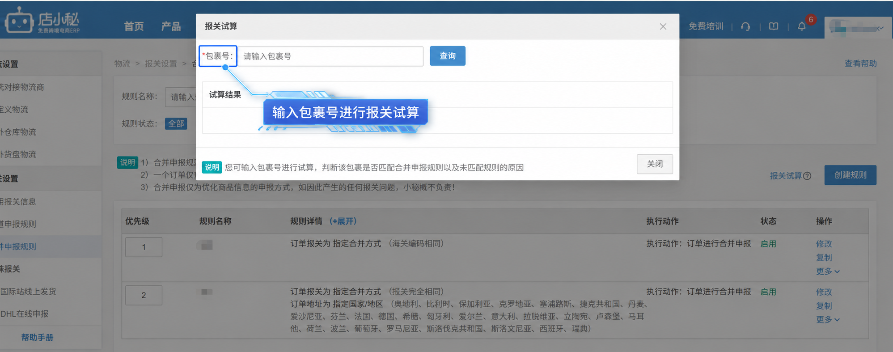Edit priority field showing 2
The height and width of the screenshot is (352, 893).
(x=144, y=295)
